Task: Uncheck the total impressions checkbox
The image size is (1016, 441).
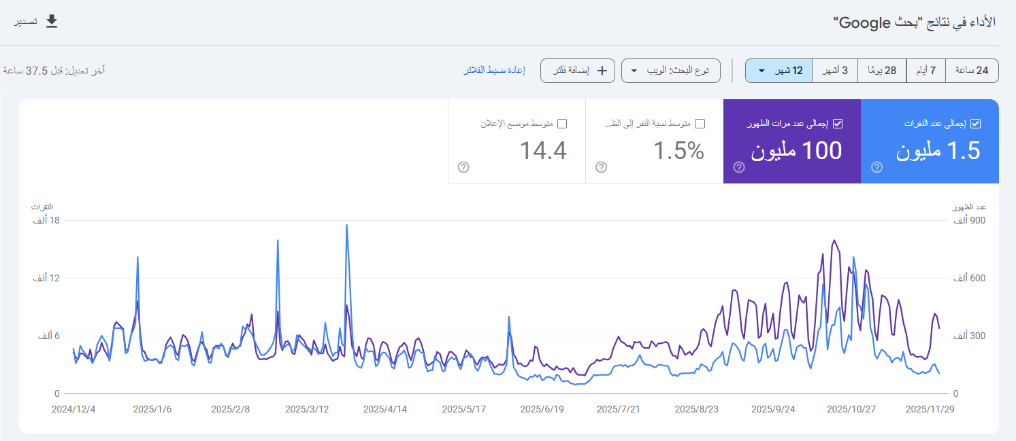Action: pos(838,124)
